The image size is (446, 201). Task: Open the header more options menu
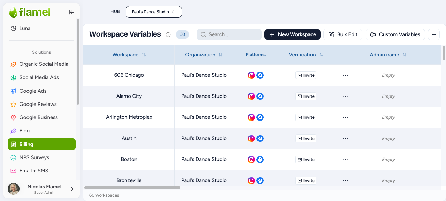(434, 34)
